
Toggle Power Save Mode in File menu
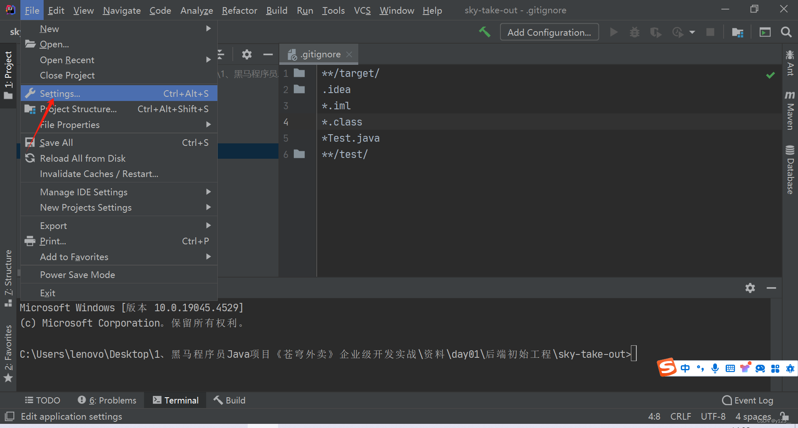[77, 274]
